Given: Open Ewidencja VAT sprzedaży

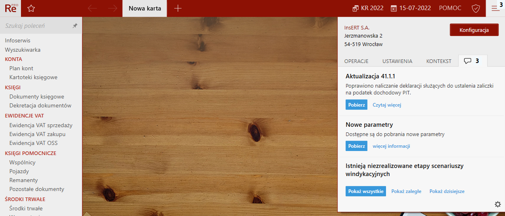Looking at the screenshot, I should (x=41, y=125).
